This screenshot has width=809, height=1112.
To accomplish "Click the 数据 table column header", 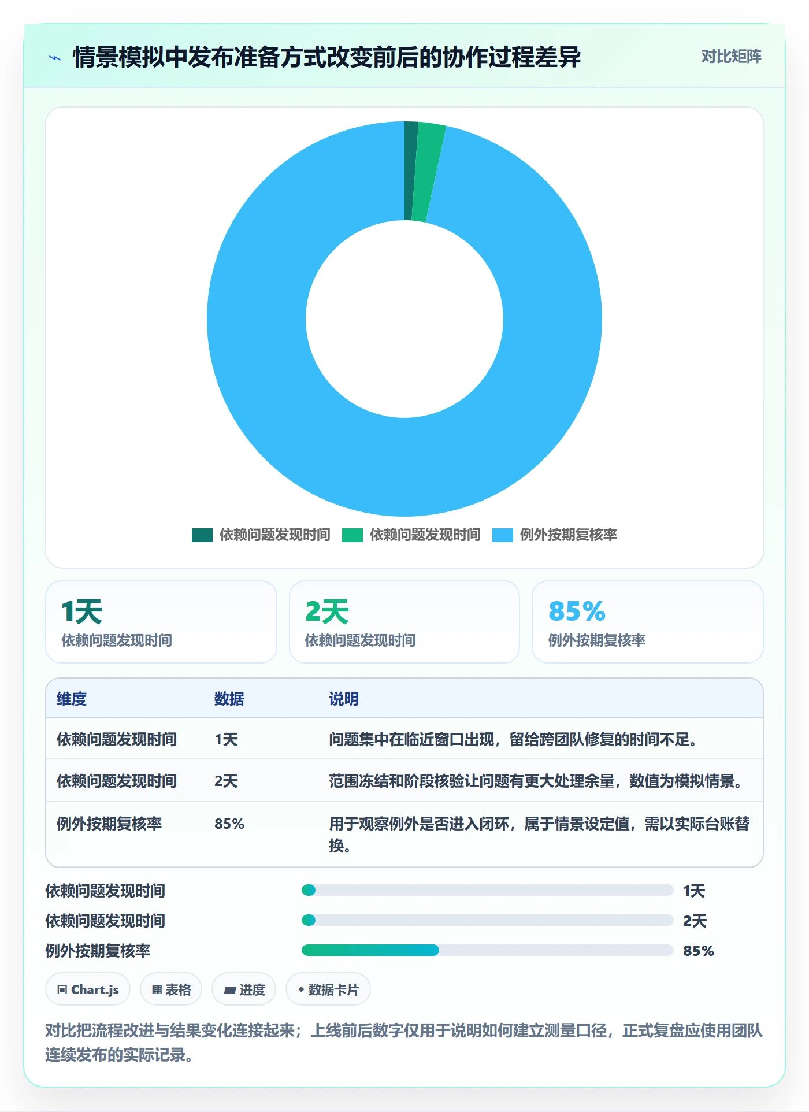I will [x=229, y=699].
